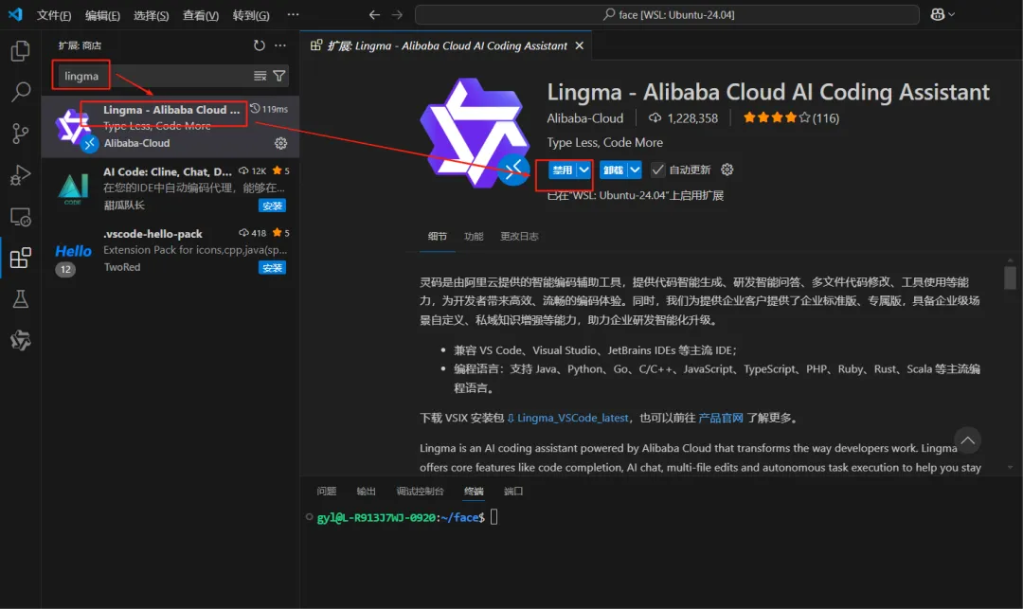Open the Copilot icon in title bar

pyautogui.click(x=937, y=14)
